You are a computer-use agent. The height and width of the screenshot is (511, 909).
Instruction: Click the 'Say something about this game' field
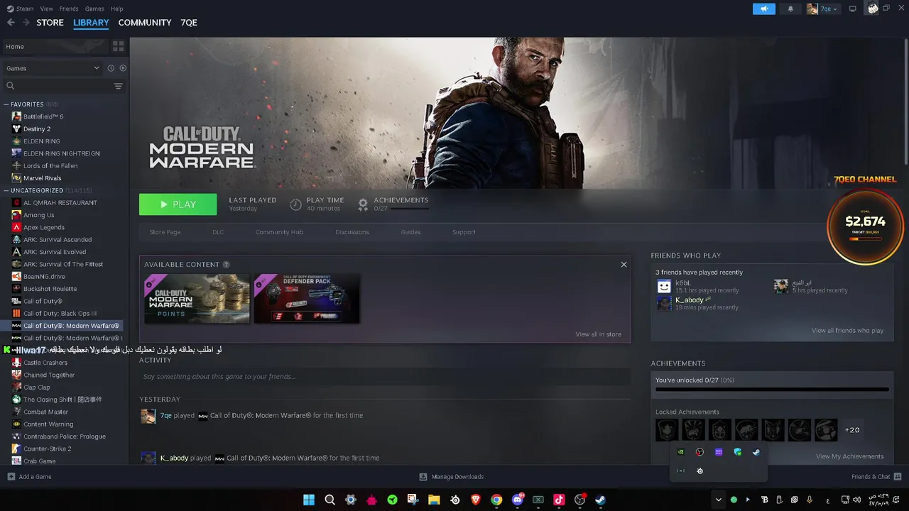point(385,377)
